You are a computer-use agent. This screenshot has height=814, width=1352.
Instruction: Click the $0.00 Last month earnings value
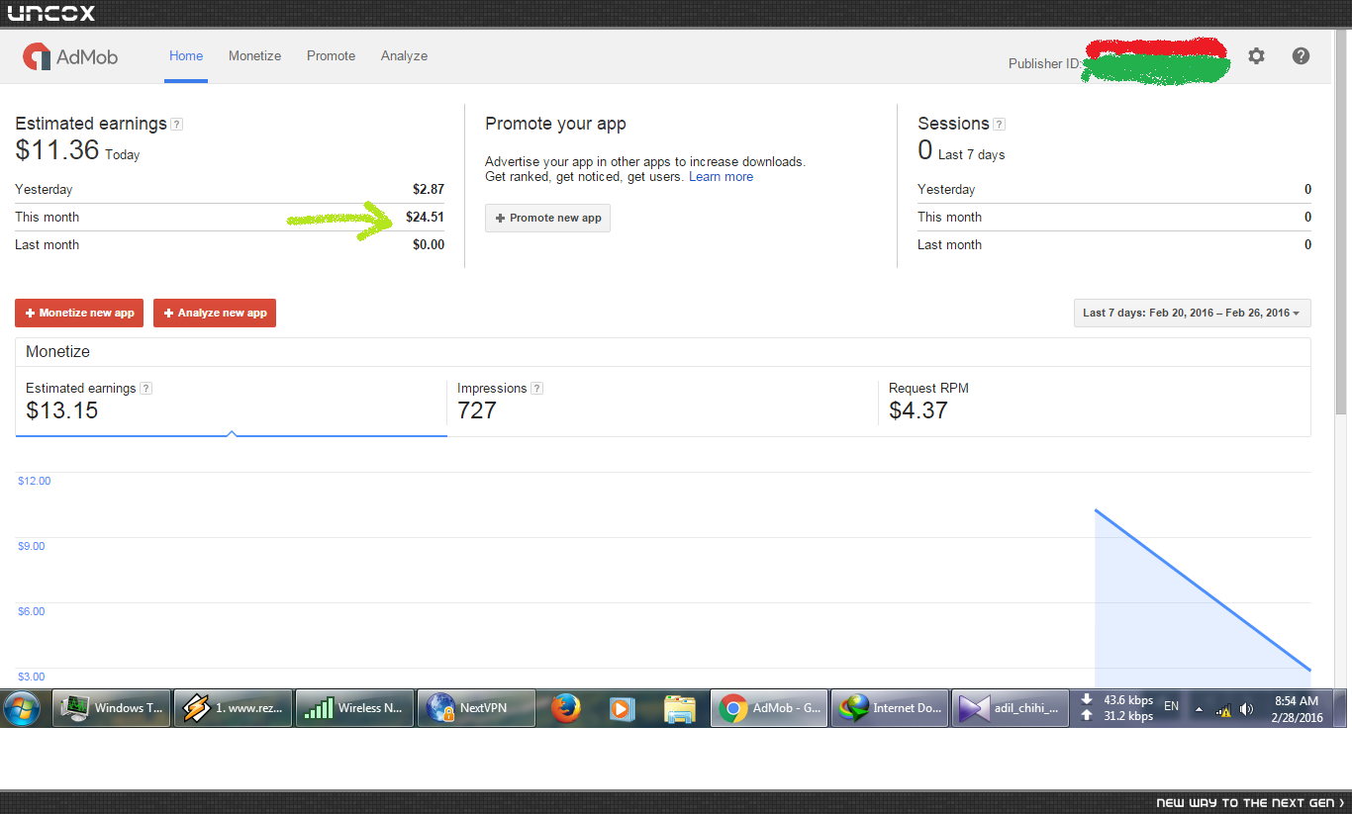(x=429, y=244)
